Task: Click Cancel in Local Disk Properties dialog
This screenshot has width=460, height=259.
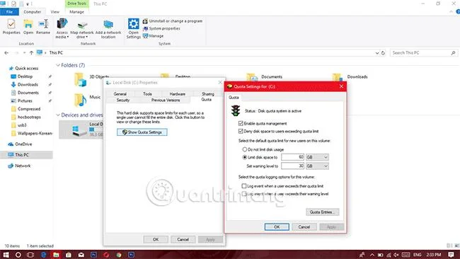Action: [183, 239]
